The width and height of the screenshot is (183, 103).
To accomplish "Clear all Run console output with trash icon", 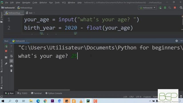I will point(11,71).
